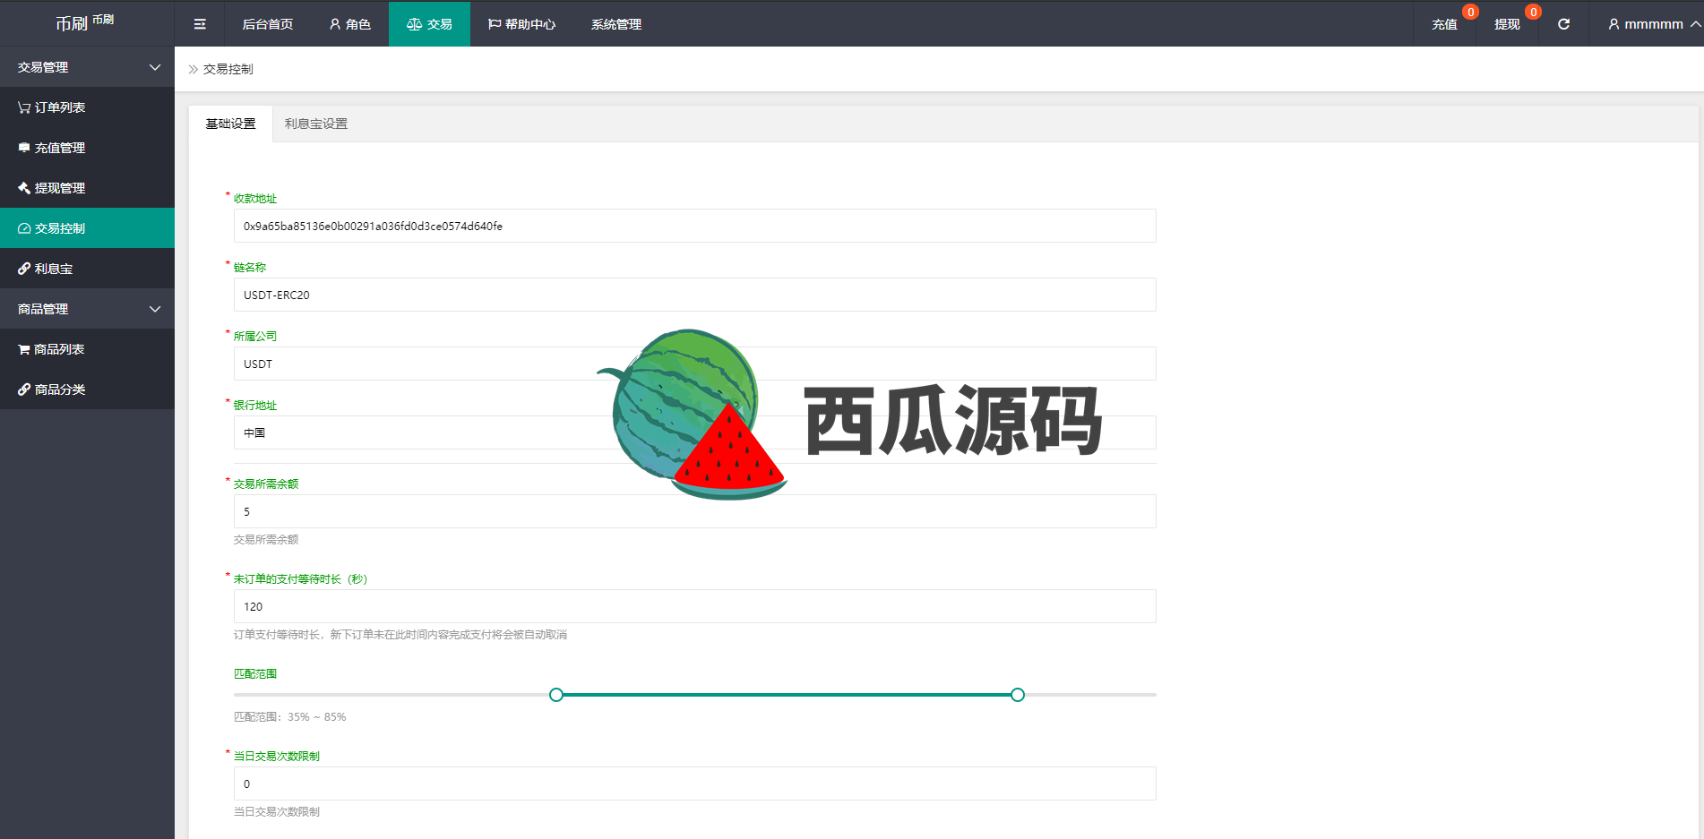Click the 角色 person icon
The image size is (1704, 839).
(x=335, y=24)
